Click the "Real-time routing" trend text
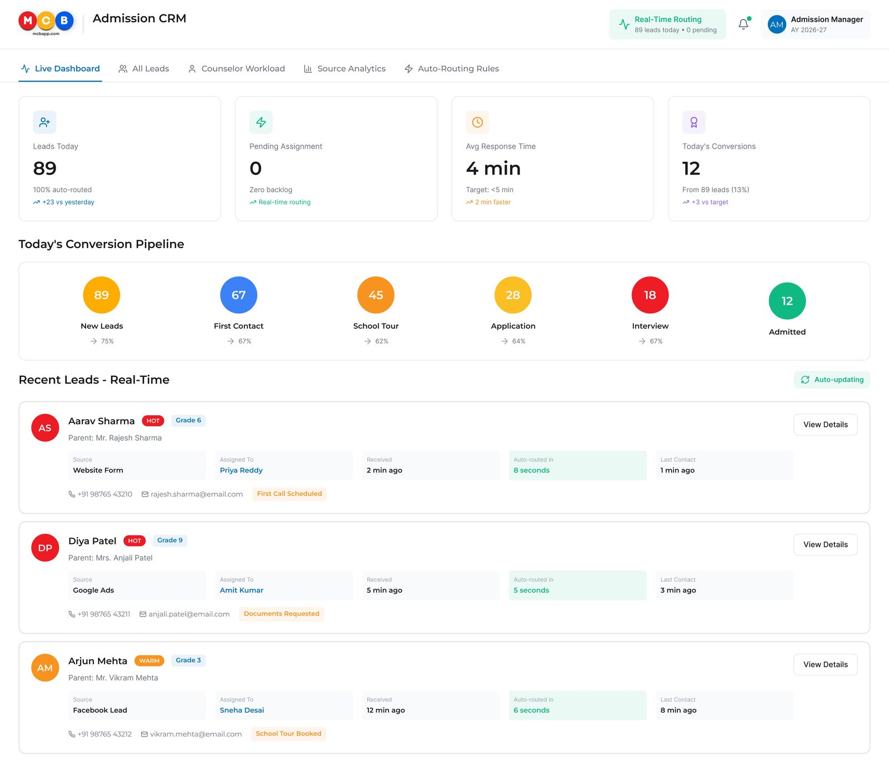This screenshot has height=761, width=889. pos(284,202)
